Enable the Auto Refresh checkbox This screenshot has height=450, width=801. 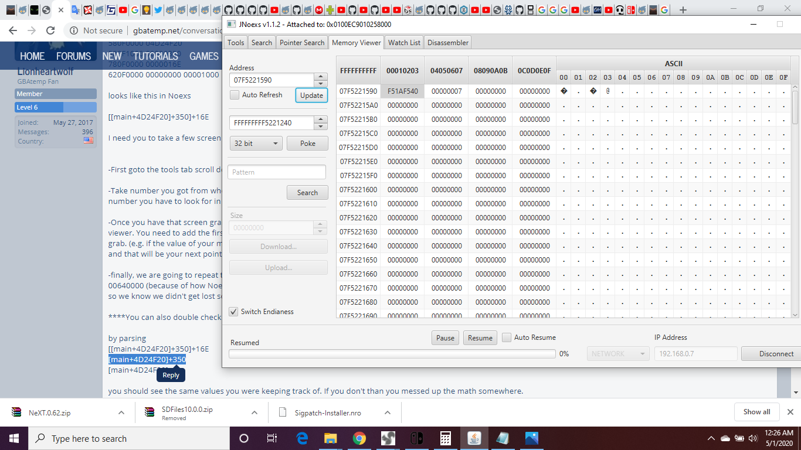(235, 95)
